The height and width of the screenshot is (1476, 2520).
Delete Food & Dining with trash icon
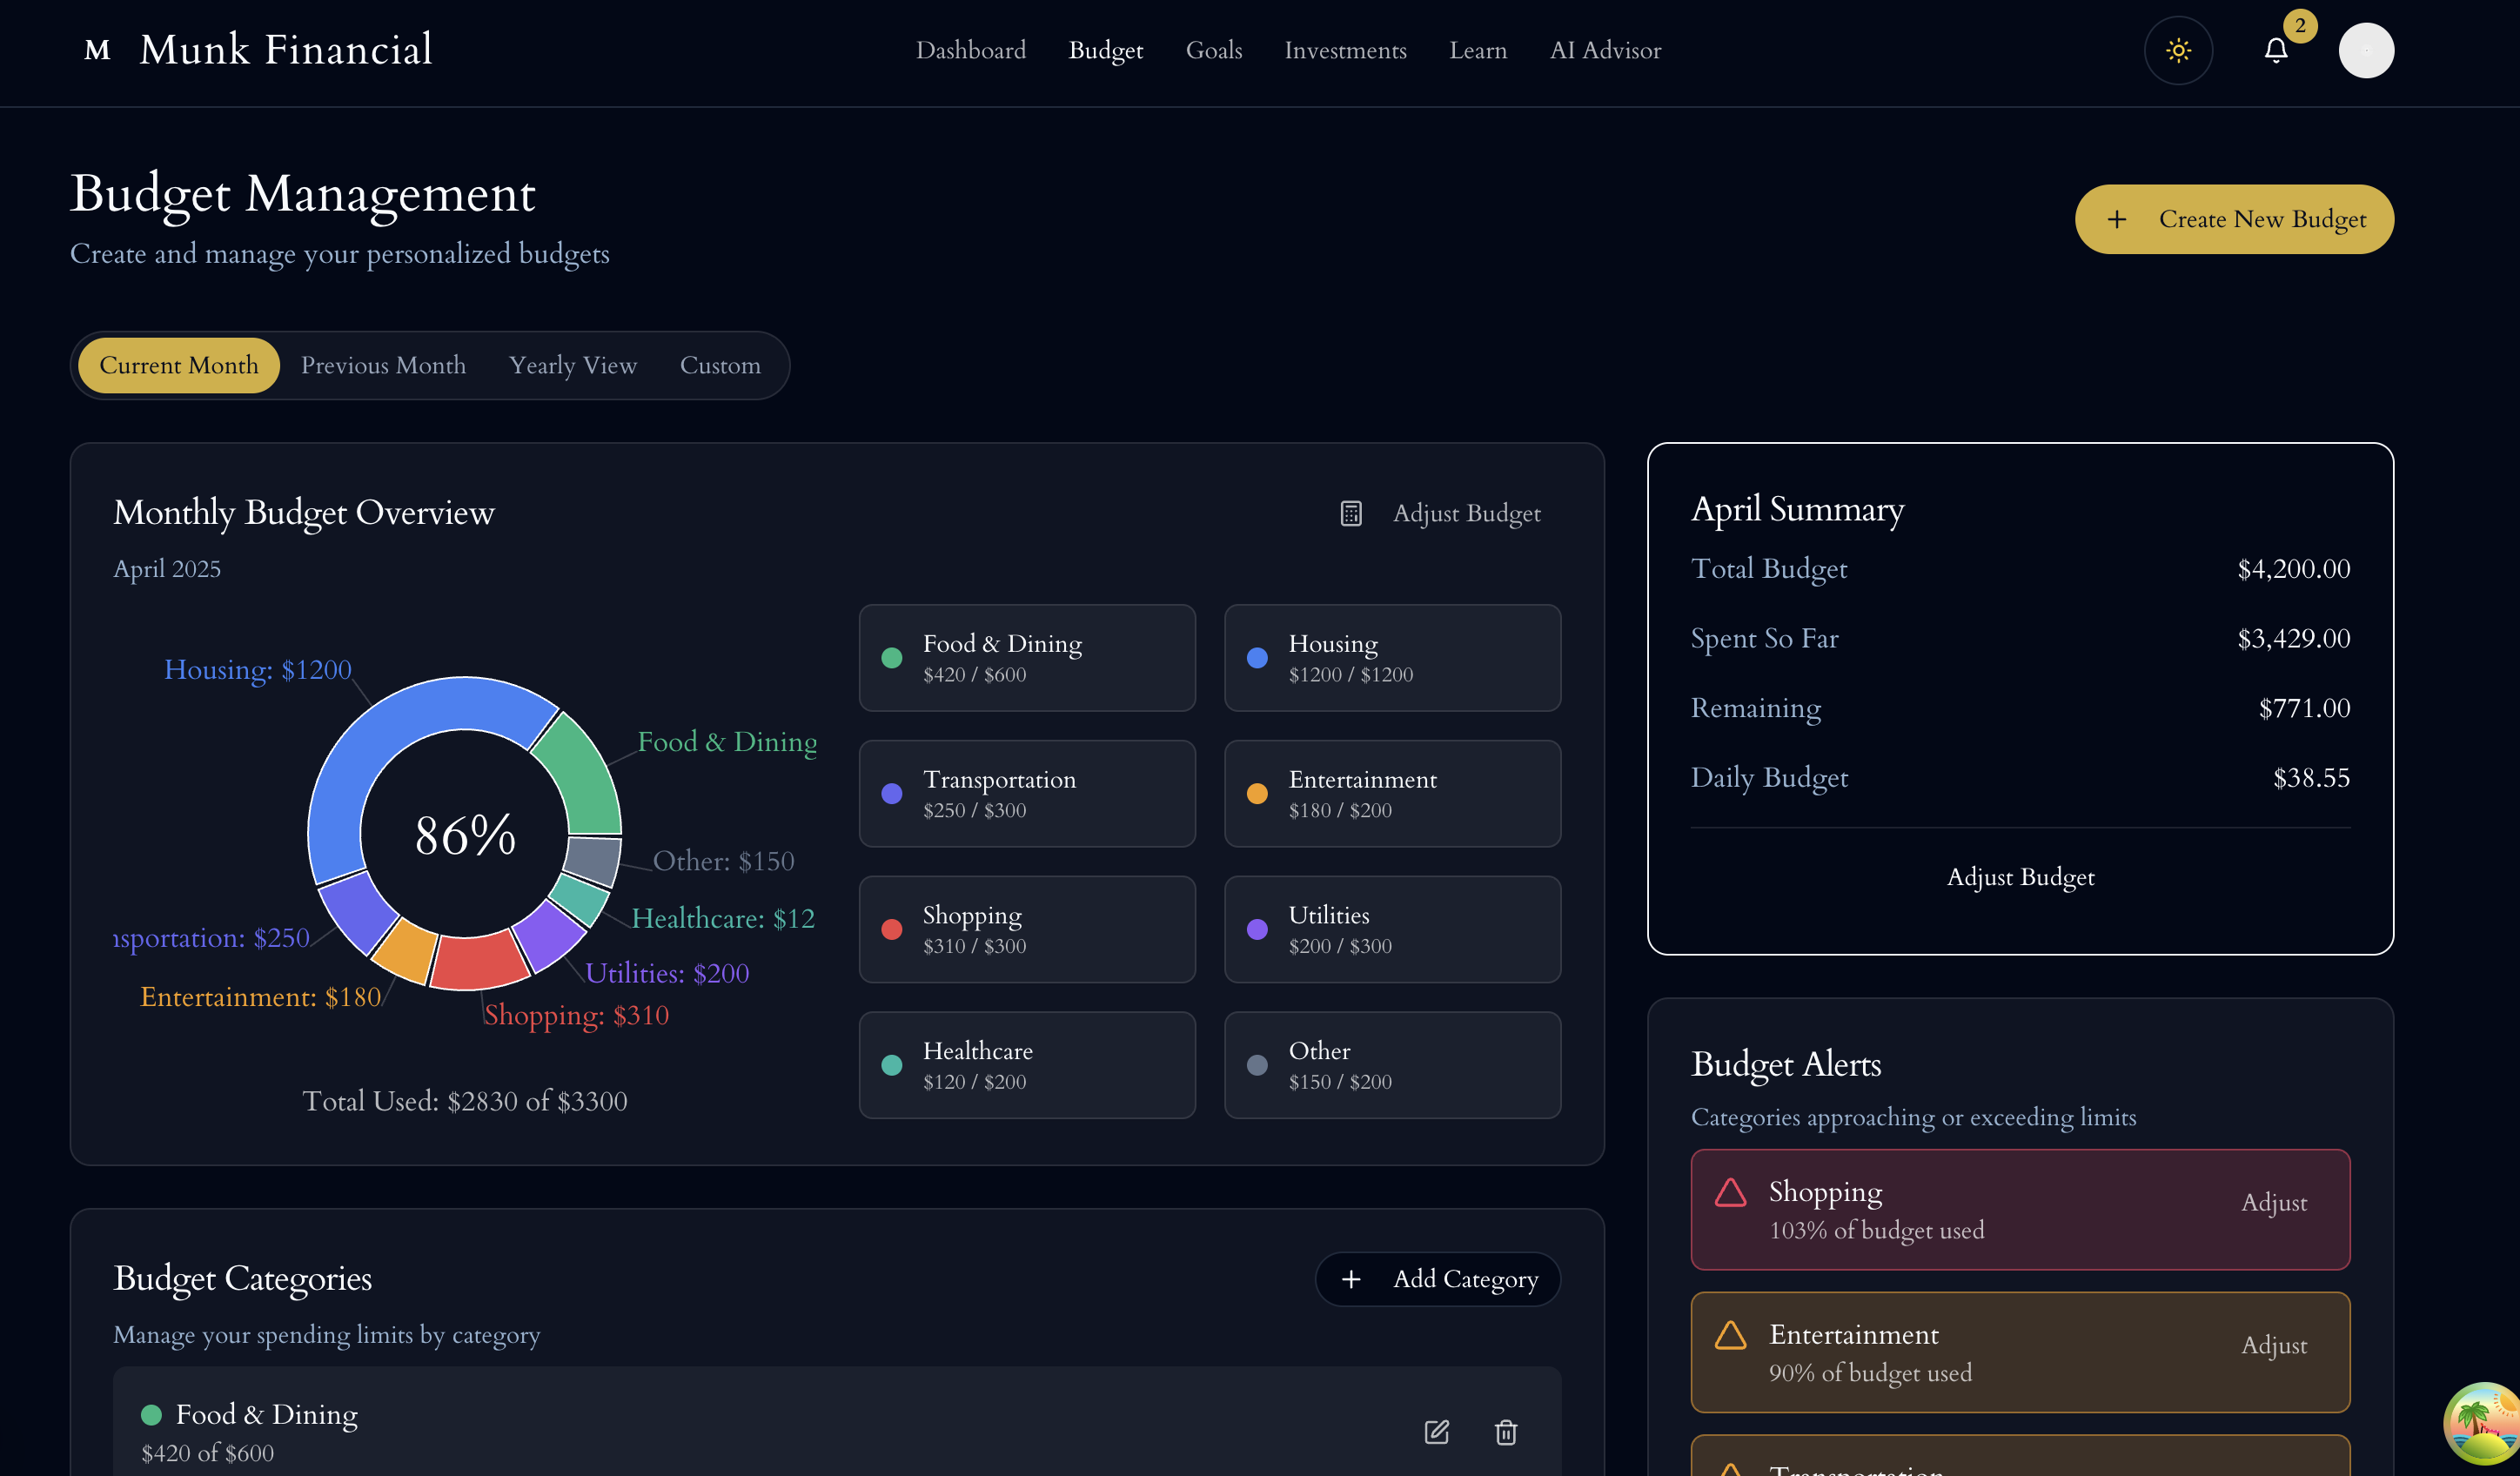click(1506, 1432)
